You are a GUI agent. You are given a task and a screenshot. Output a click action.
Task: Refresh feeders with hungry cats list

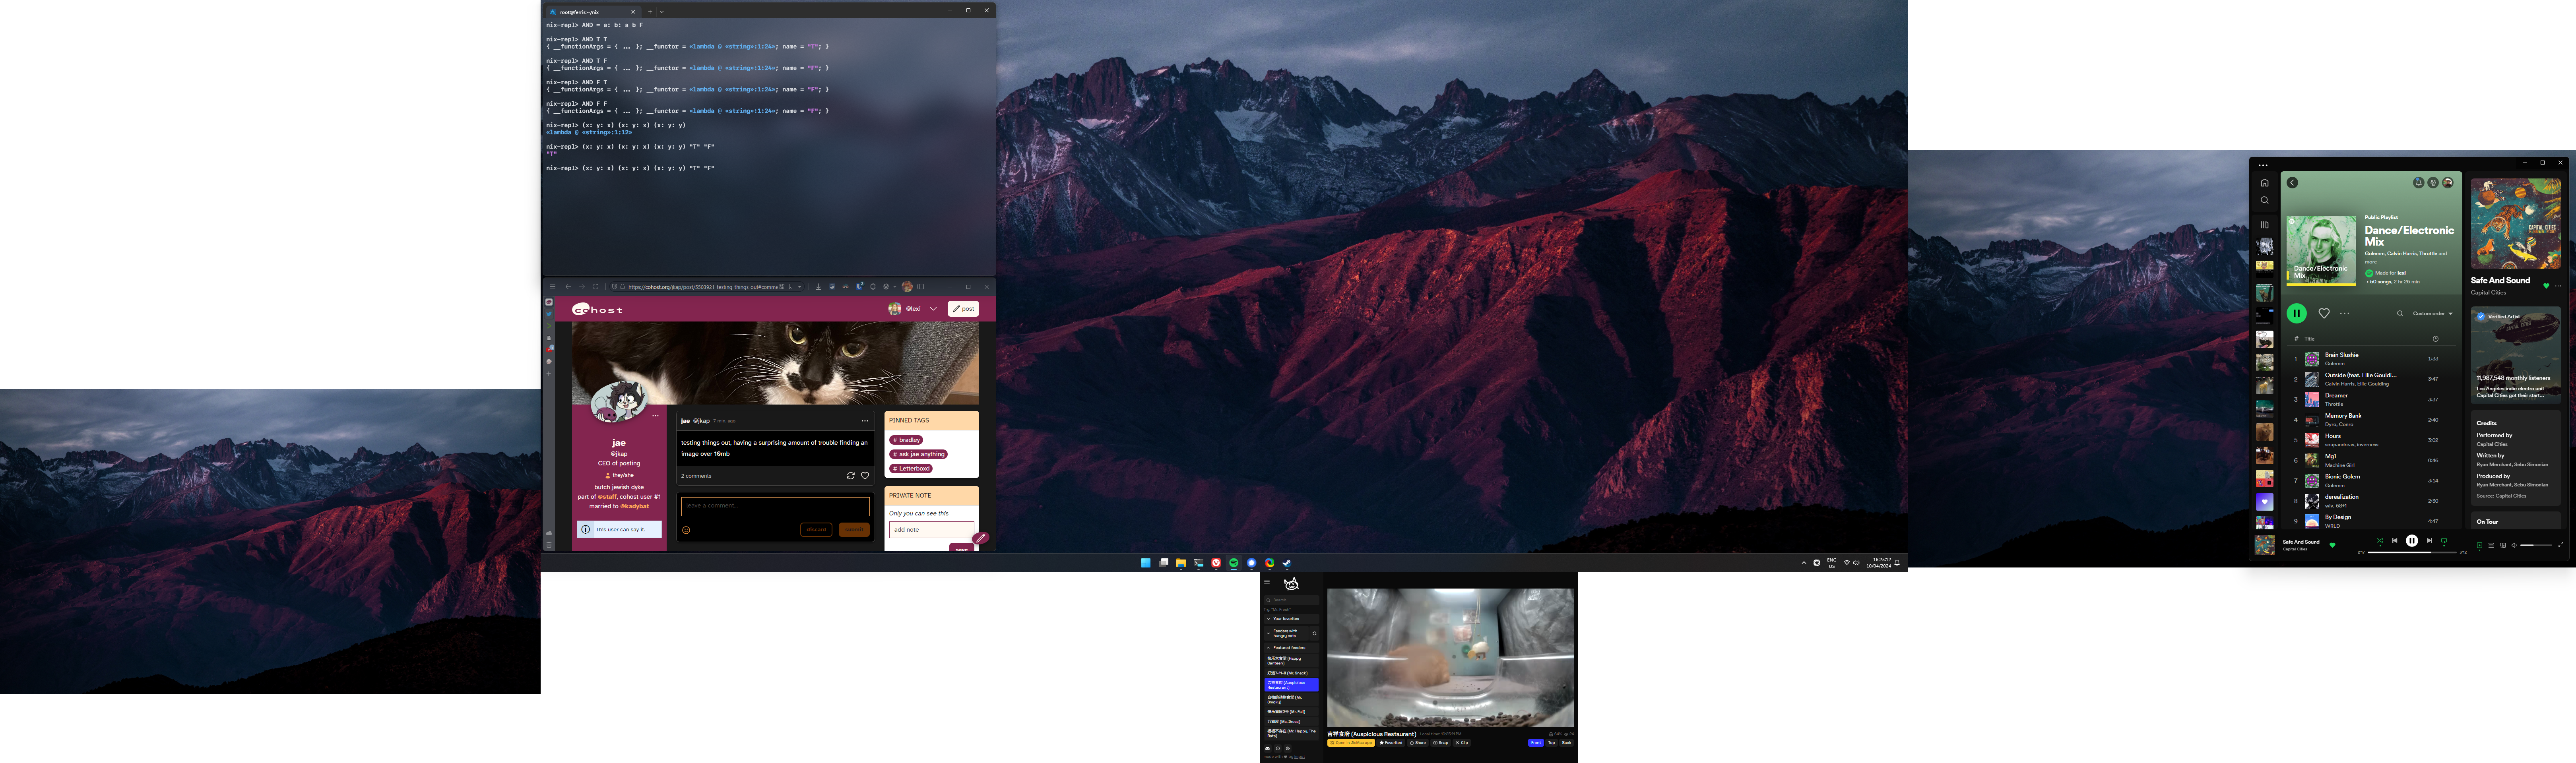tap(1314, 633)
